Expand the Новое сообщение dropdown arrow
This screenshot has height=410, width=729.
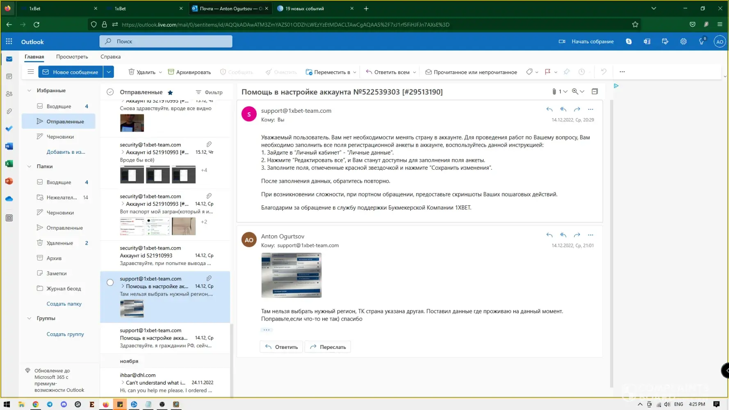pos(109,72)
